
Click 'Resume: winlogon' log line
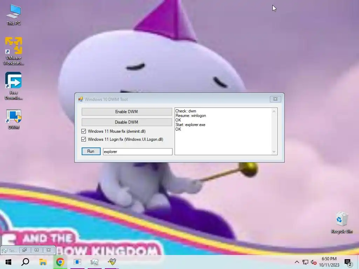pos(191,116)
